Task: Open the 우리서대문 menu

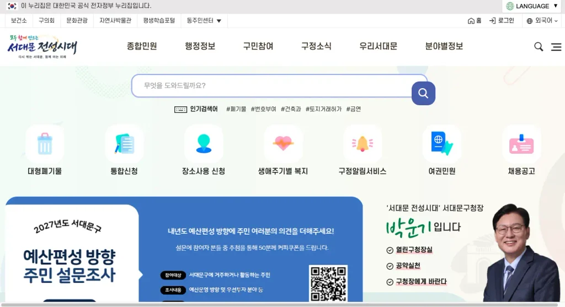Action: 378,46
